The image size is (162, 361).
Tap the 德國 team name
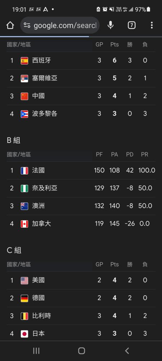click(38, 298)
